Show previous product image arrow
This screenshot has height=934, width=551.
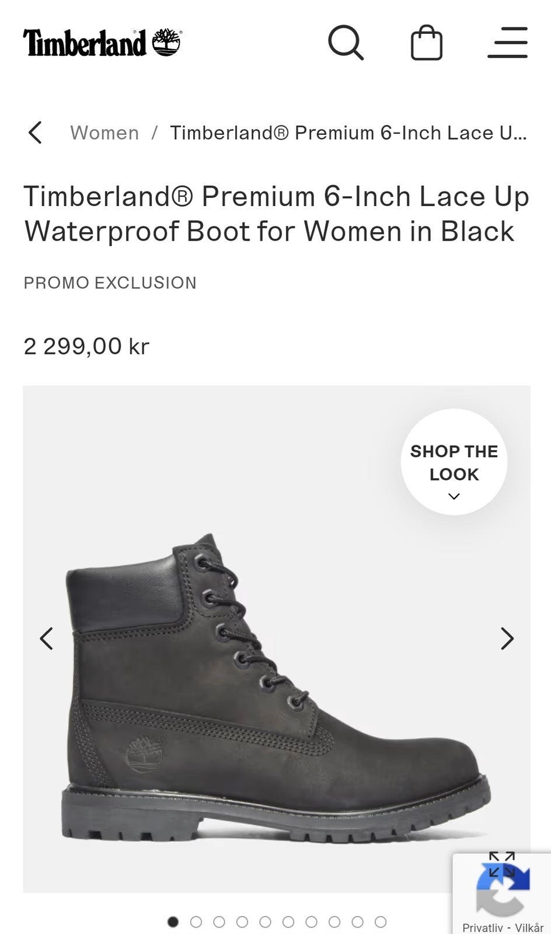[47, 639]
